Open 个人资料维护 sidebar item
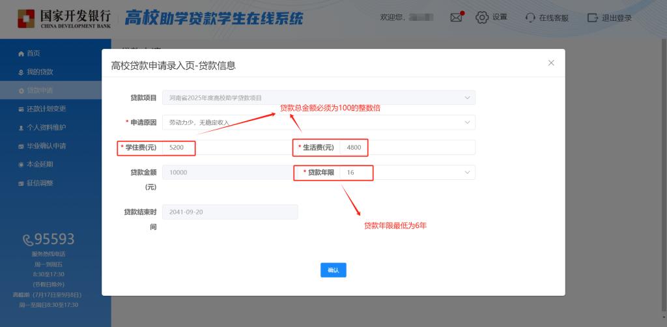The width and height of the screenshot is (667, 327). point(46,128)
